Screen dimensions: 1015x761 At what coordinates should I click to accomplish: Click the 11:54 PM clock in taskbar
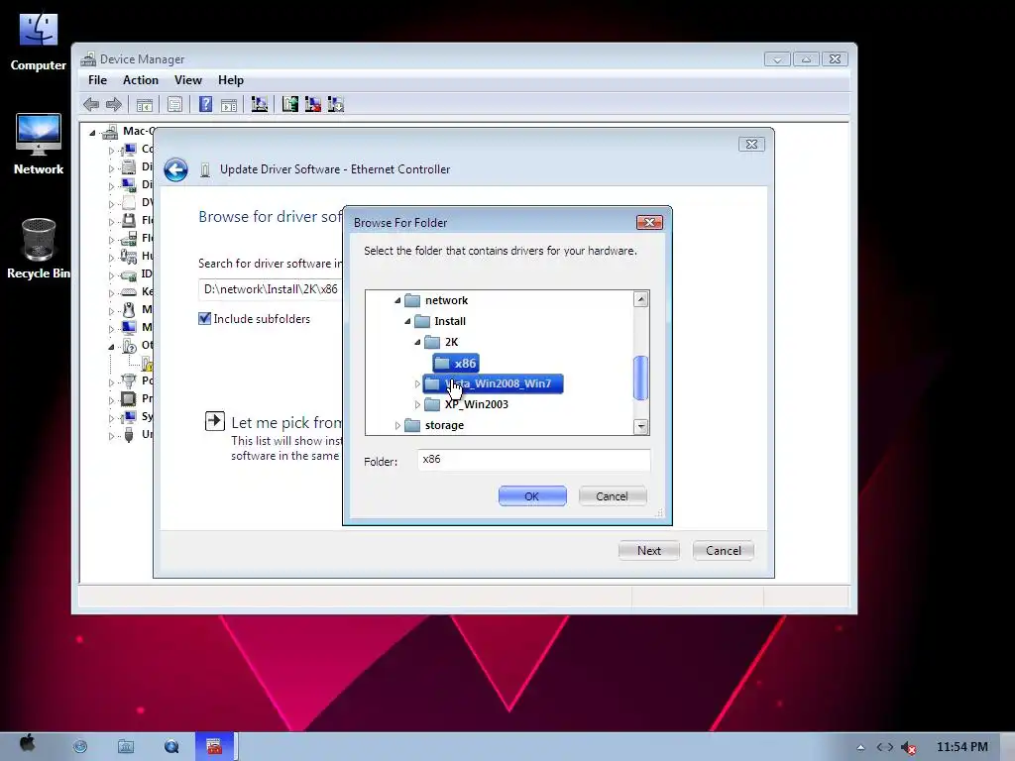(x=961, y=747)
